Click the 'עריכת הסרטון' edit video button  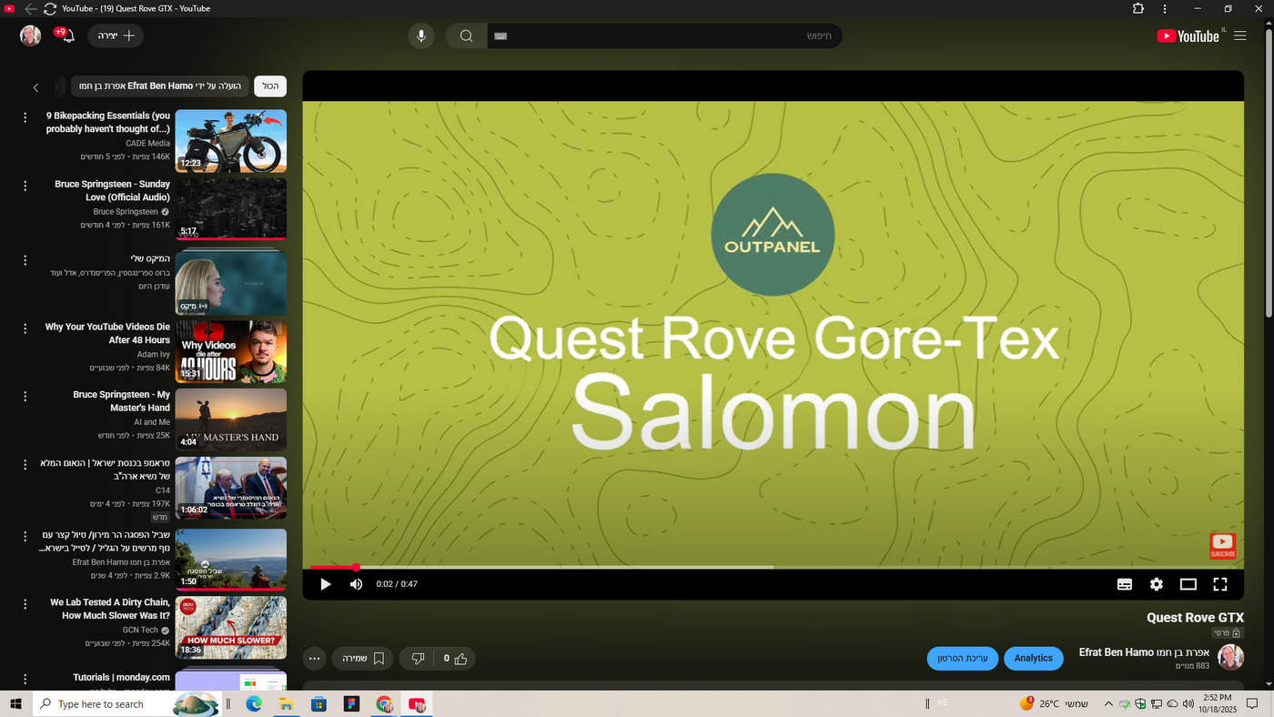point(963,658)
